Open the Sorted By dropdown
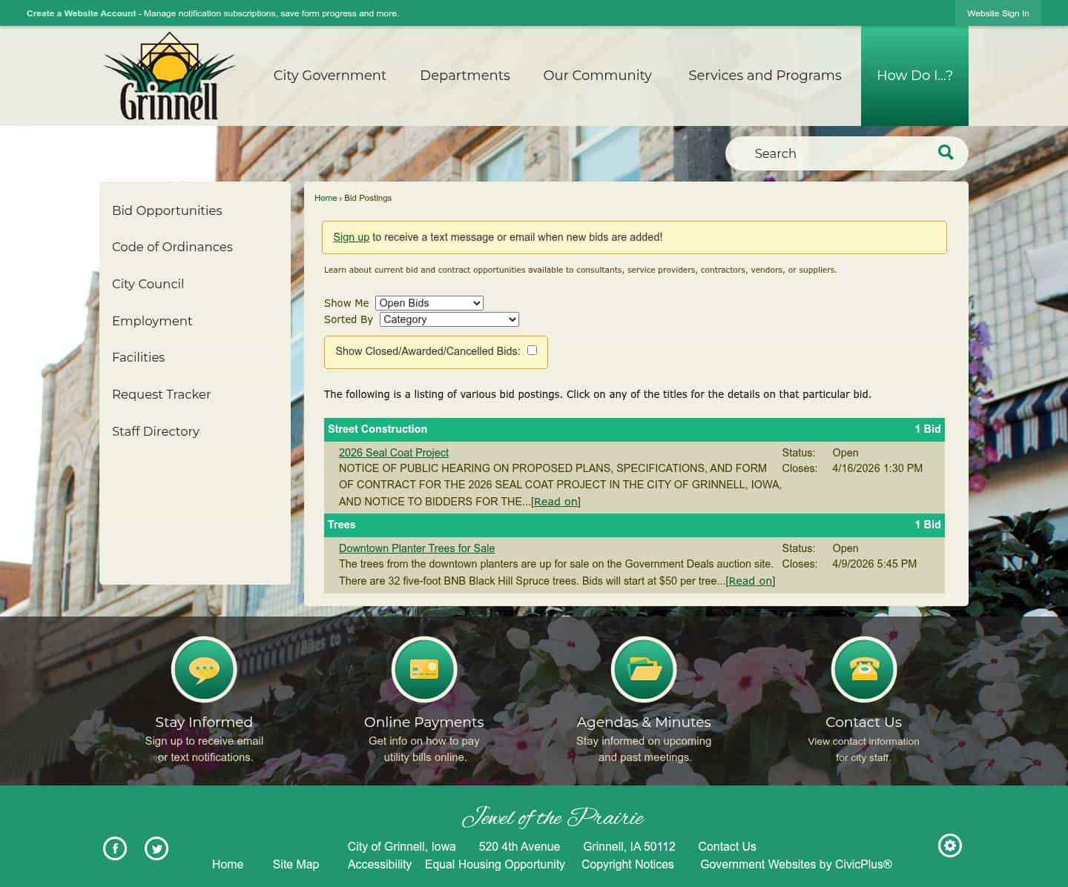Viewport: 1068px width, 887px height. point(449,319)
